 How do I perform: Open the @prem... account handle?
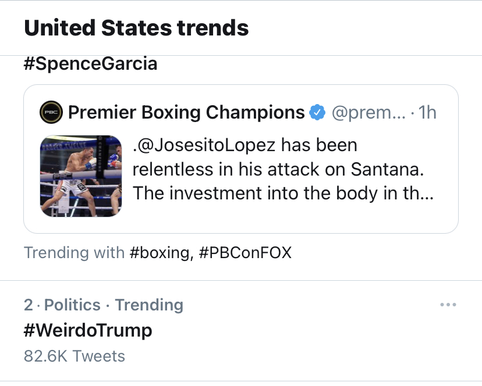click(x=368, y=113)
